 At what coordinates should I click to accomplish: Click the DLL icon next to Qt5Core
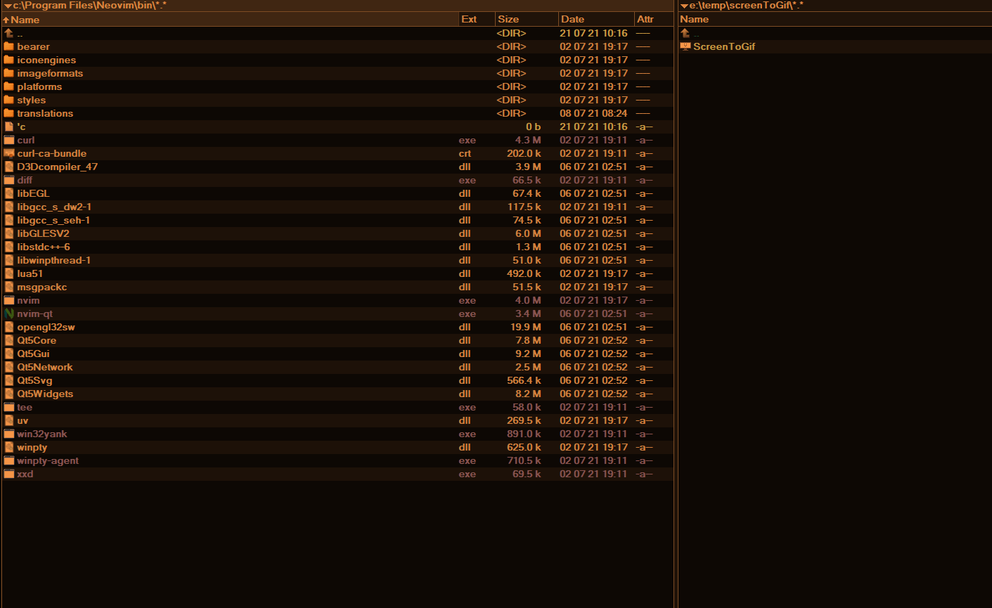[x=8, y=340]
